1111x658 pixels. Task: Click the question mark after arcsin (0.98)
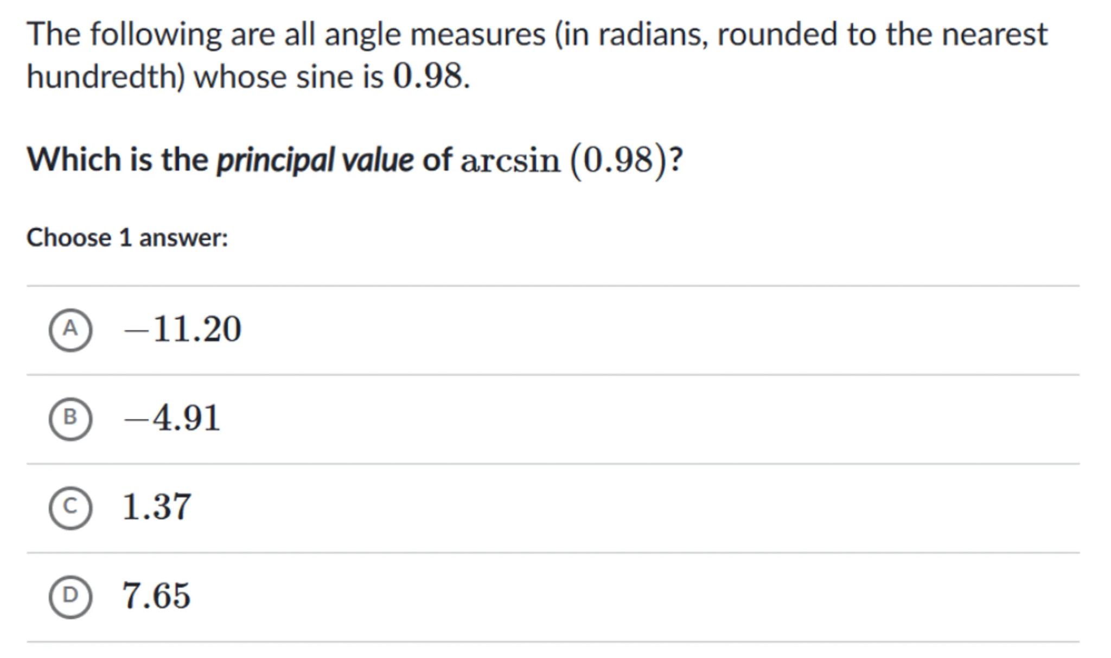click(676, 160)
